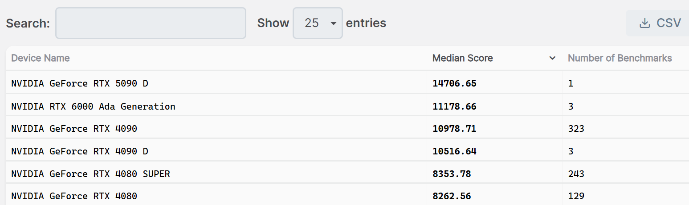Click the NVIDIA GeForce RTX 4080 entry
This screenshot has height=205, width=689.
[x=74, y=196]
